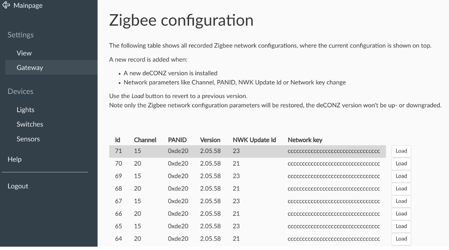Select Gateway in the sidebar
The image size is (449, 250).
pos(30,68)
